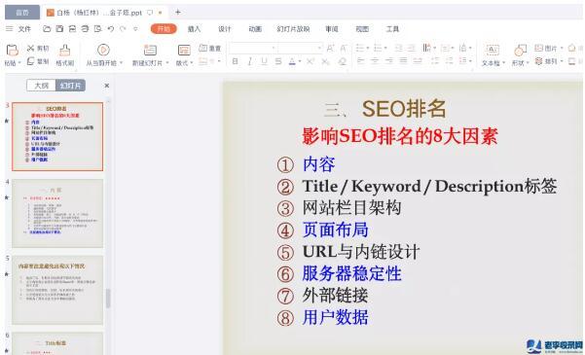
Task: Select slide 4 thumbnail in panel
Action: pos(57,213)
